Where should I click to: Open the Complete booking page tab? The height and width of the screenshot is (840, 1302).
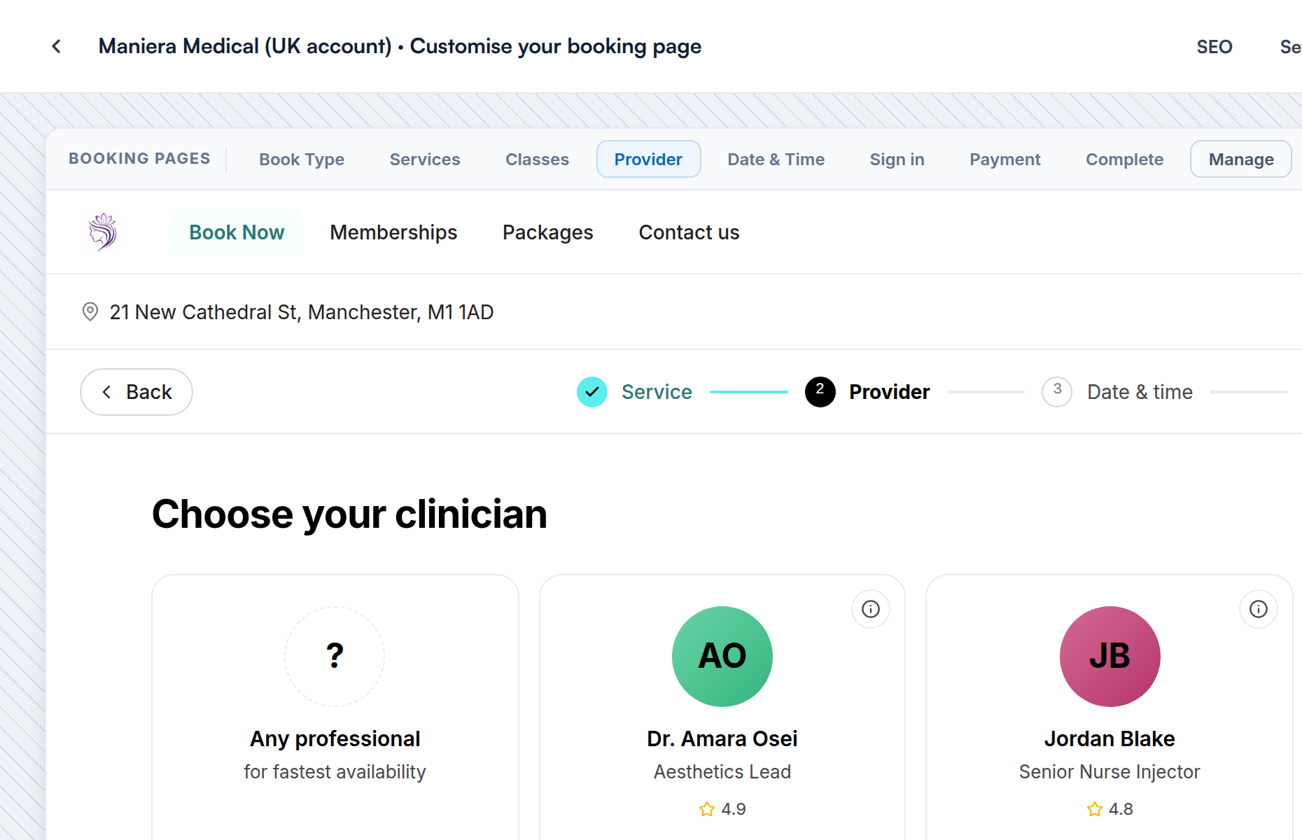tap(1125, 160)
